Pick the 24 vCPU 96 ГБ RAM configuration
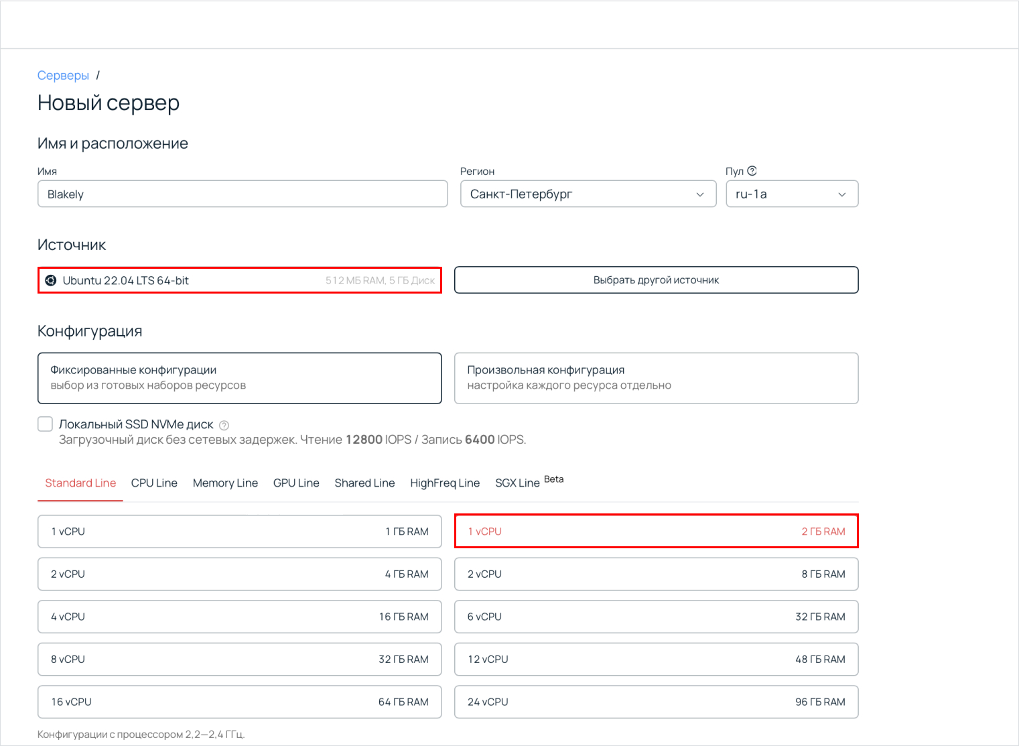This screenshot has width=1019, height=746. pyautogui.click(x=656, y=702)
